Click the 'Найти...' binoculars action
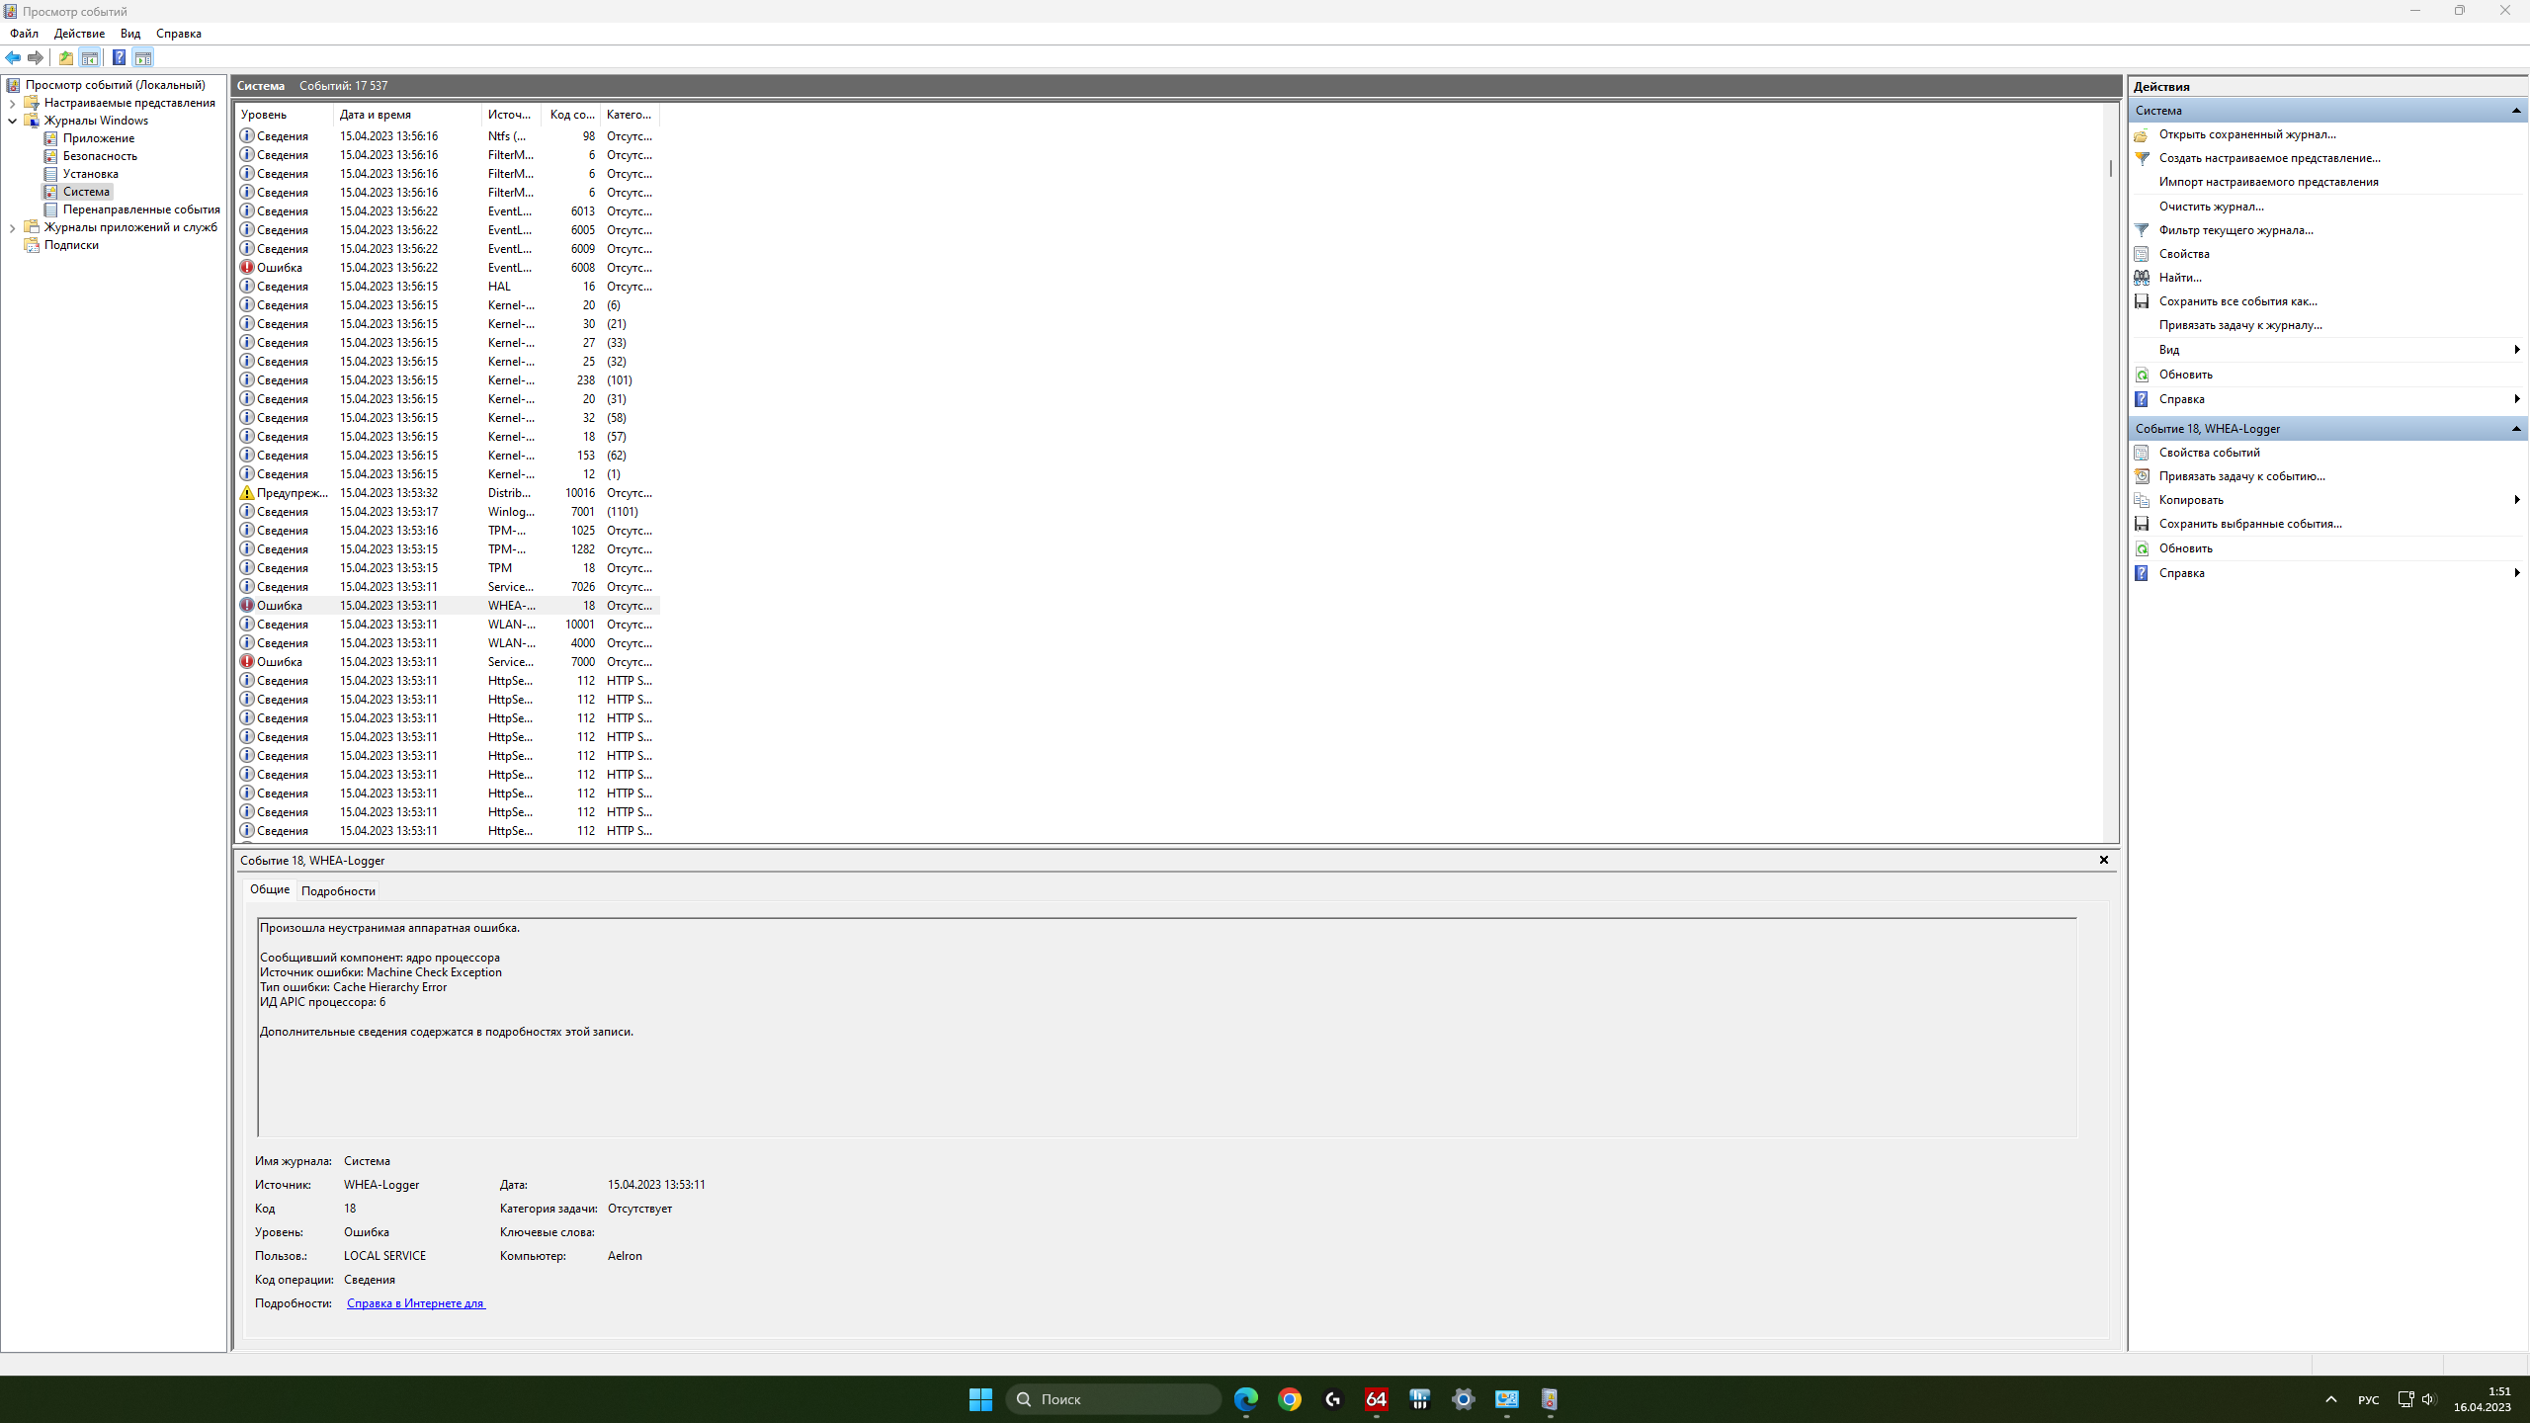 (2179, 278)
